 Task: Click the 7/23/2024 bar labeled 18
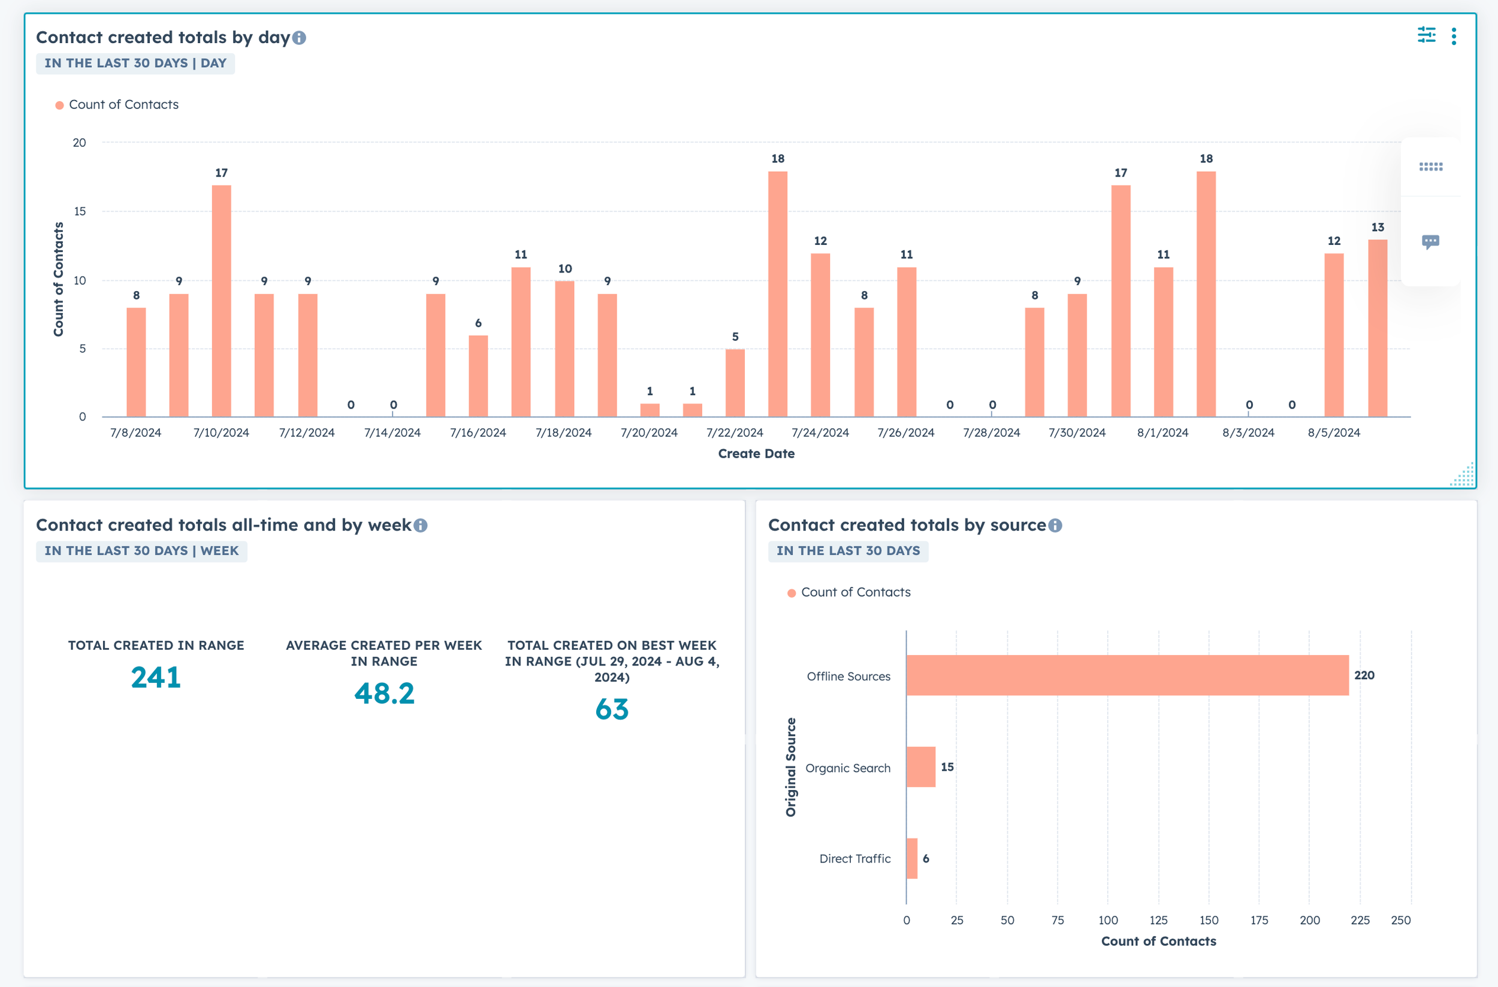pos(778,294)
